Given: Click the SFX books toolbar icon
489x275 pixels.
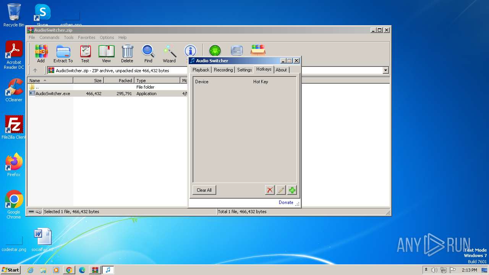Looking at the screenshot, I should pos(258,50).
